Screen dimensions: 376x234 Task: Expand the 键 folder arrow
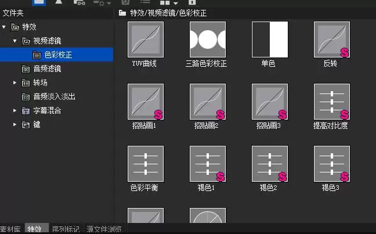pyautogui.click(x=15, y=125)
